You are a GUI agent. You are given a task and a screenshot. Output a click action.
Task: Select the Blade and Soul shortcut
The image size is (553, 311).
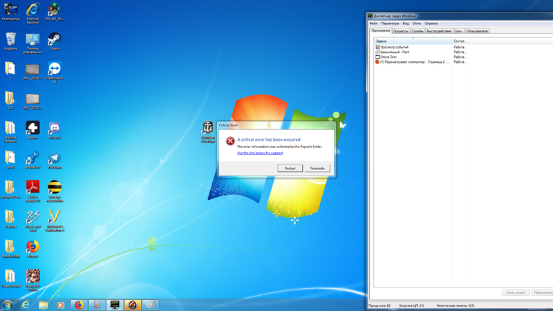(x=32, y=221)
